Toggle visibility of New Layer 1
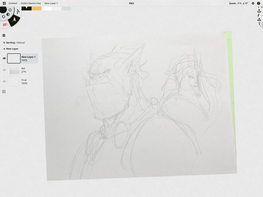The image size is (263, 197). (x=4, y=58)
